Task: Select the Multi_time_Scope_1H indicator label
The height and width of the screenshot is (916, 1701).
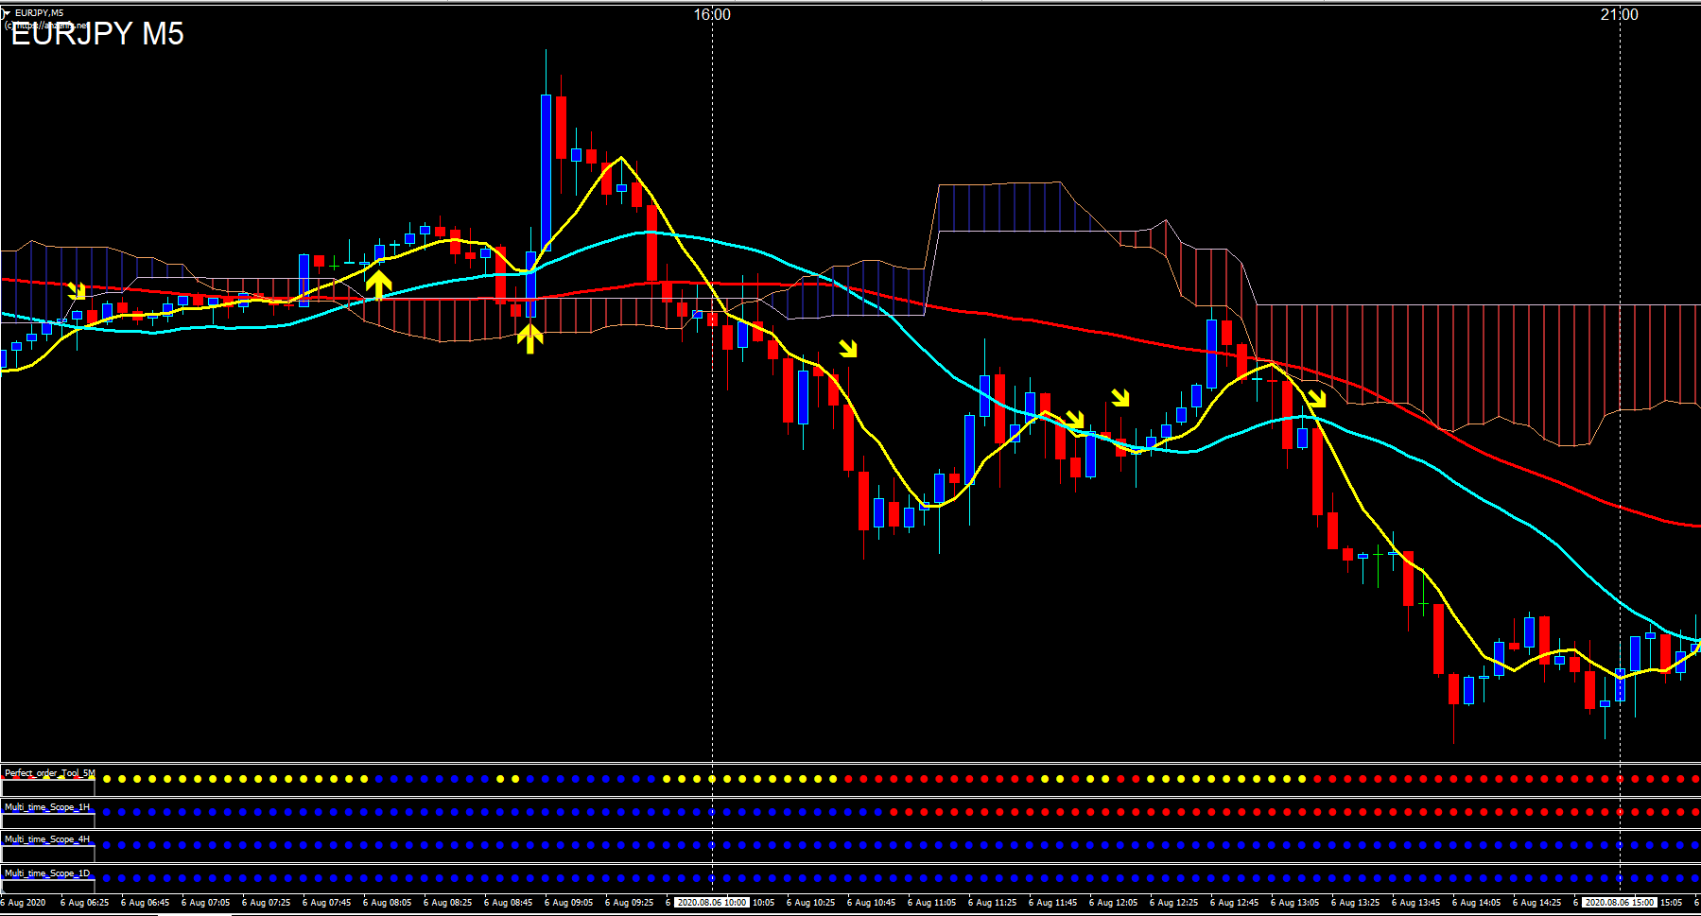Action: 47,806
